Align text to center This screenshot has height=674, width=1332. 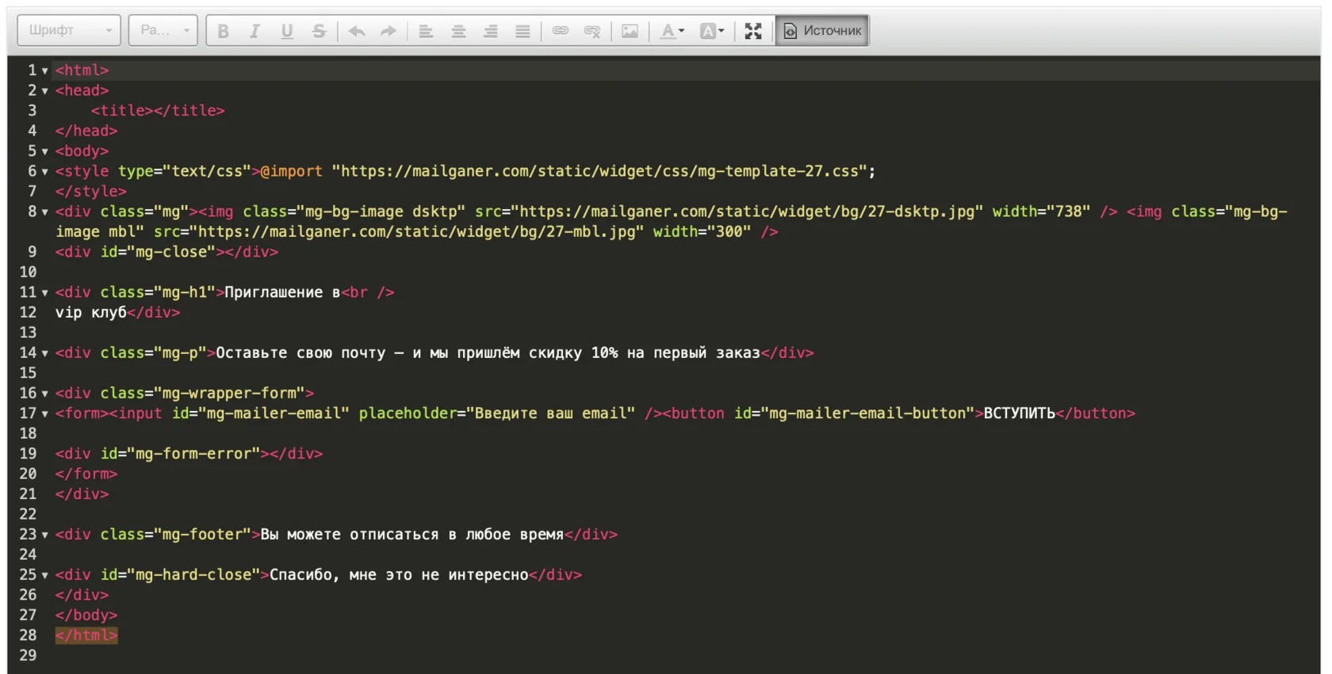click(x=458, y=31)
